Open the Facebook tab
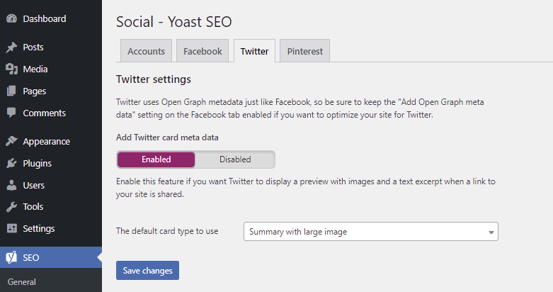Image resolution: width=553 pixels, height=292 pixels. [x=203, y=51]
